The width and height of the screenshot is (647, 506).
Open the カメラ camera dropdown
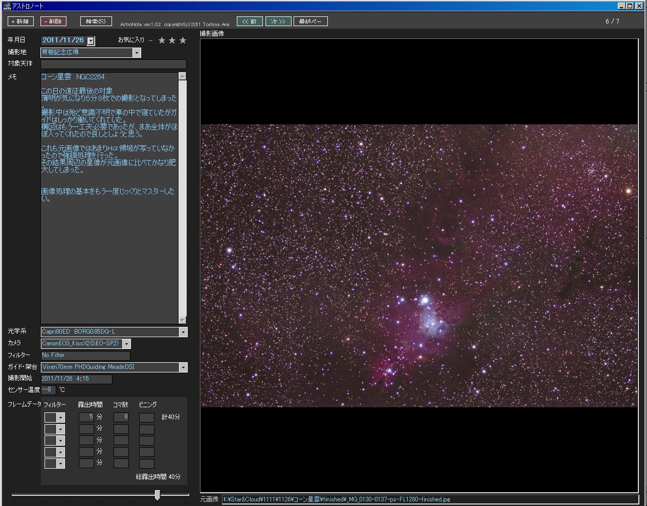[x=126, y=344]
